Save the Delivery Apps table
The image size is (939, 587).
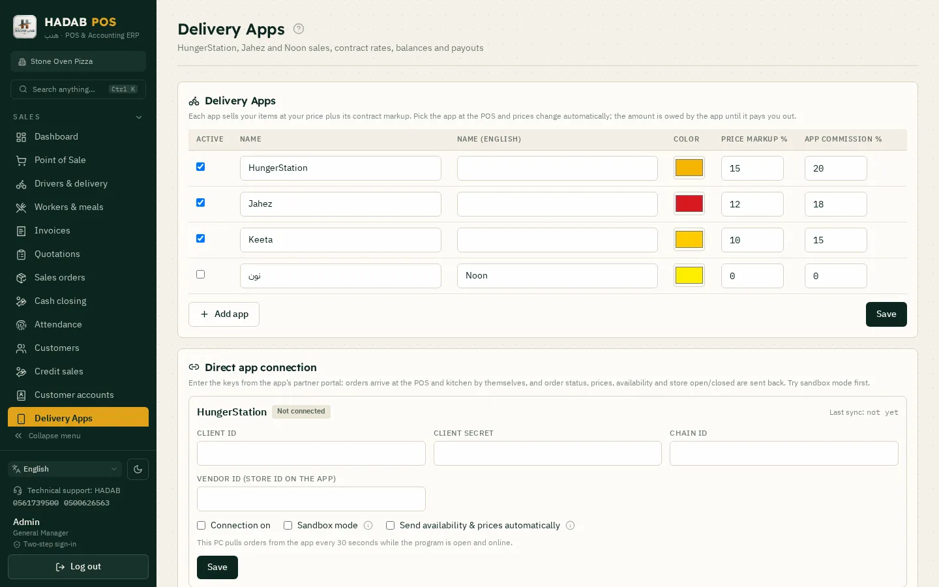tap(886, 314)
